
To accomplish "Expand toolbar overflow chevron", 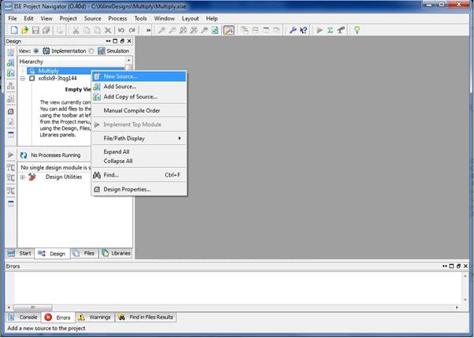I will [149, 30].
